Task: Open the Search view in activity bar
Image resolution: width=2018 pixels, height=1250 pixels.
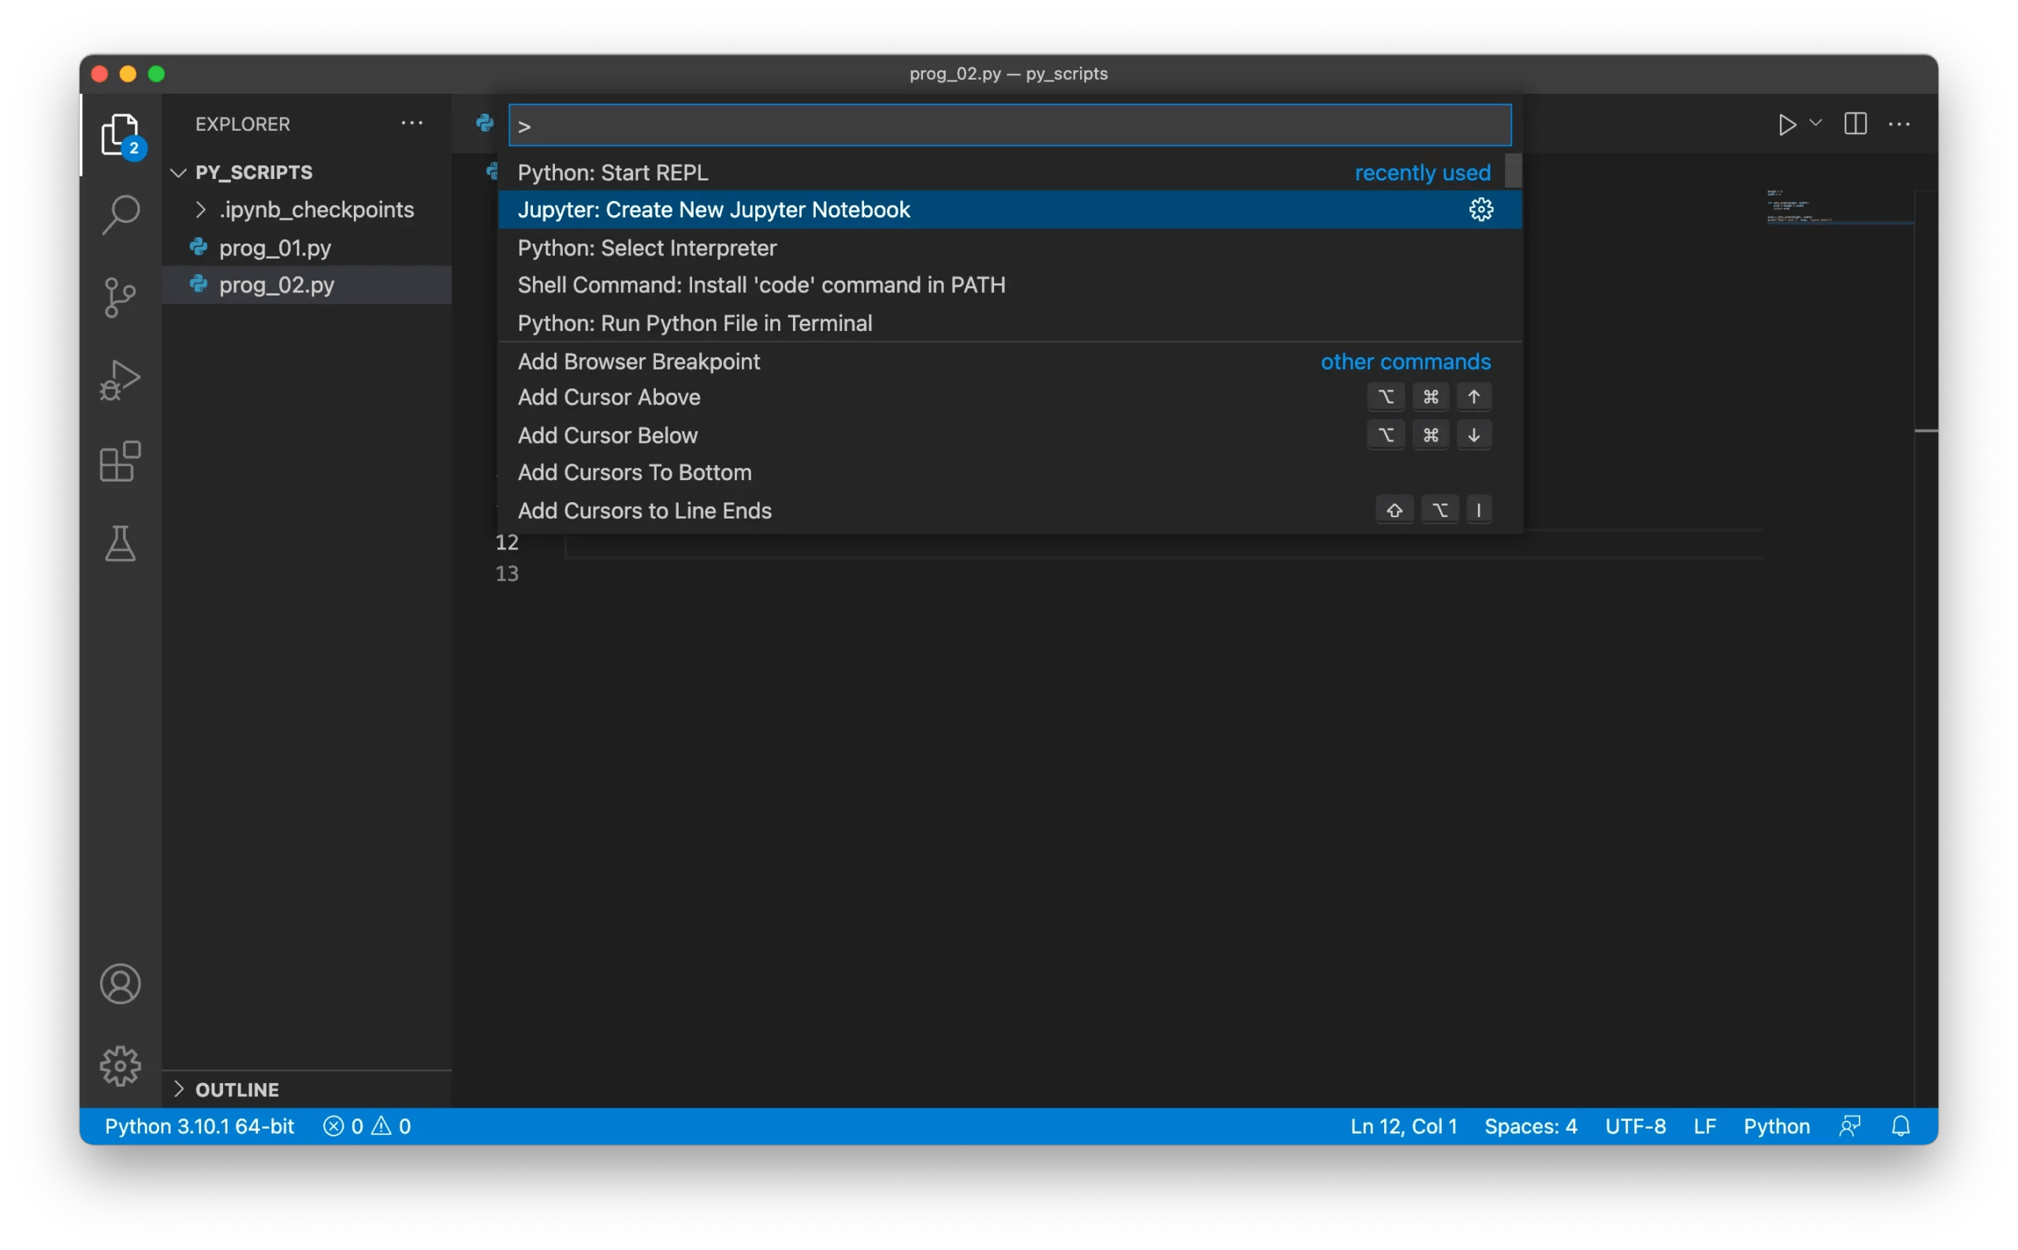Action: 121,214
